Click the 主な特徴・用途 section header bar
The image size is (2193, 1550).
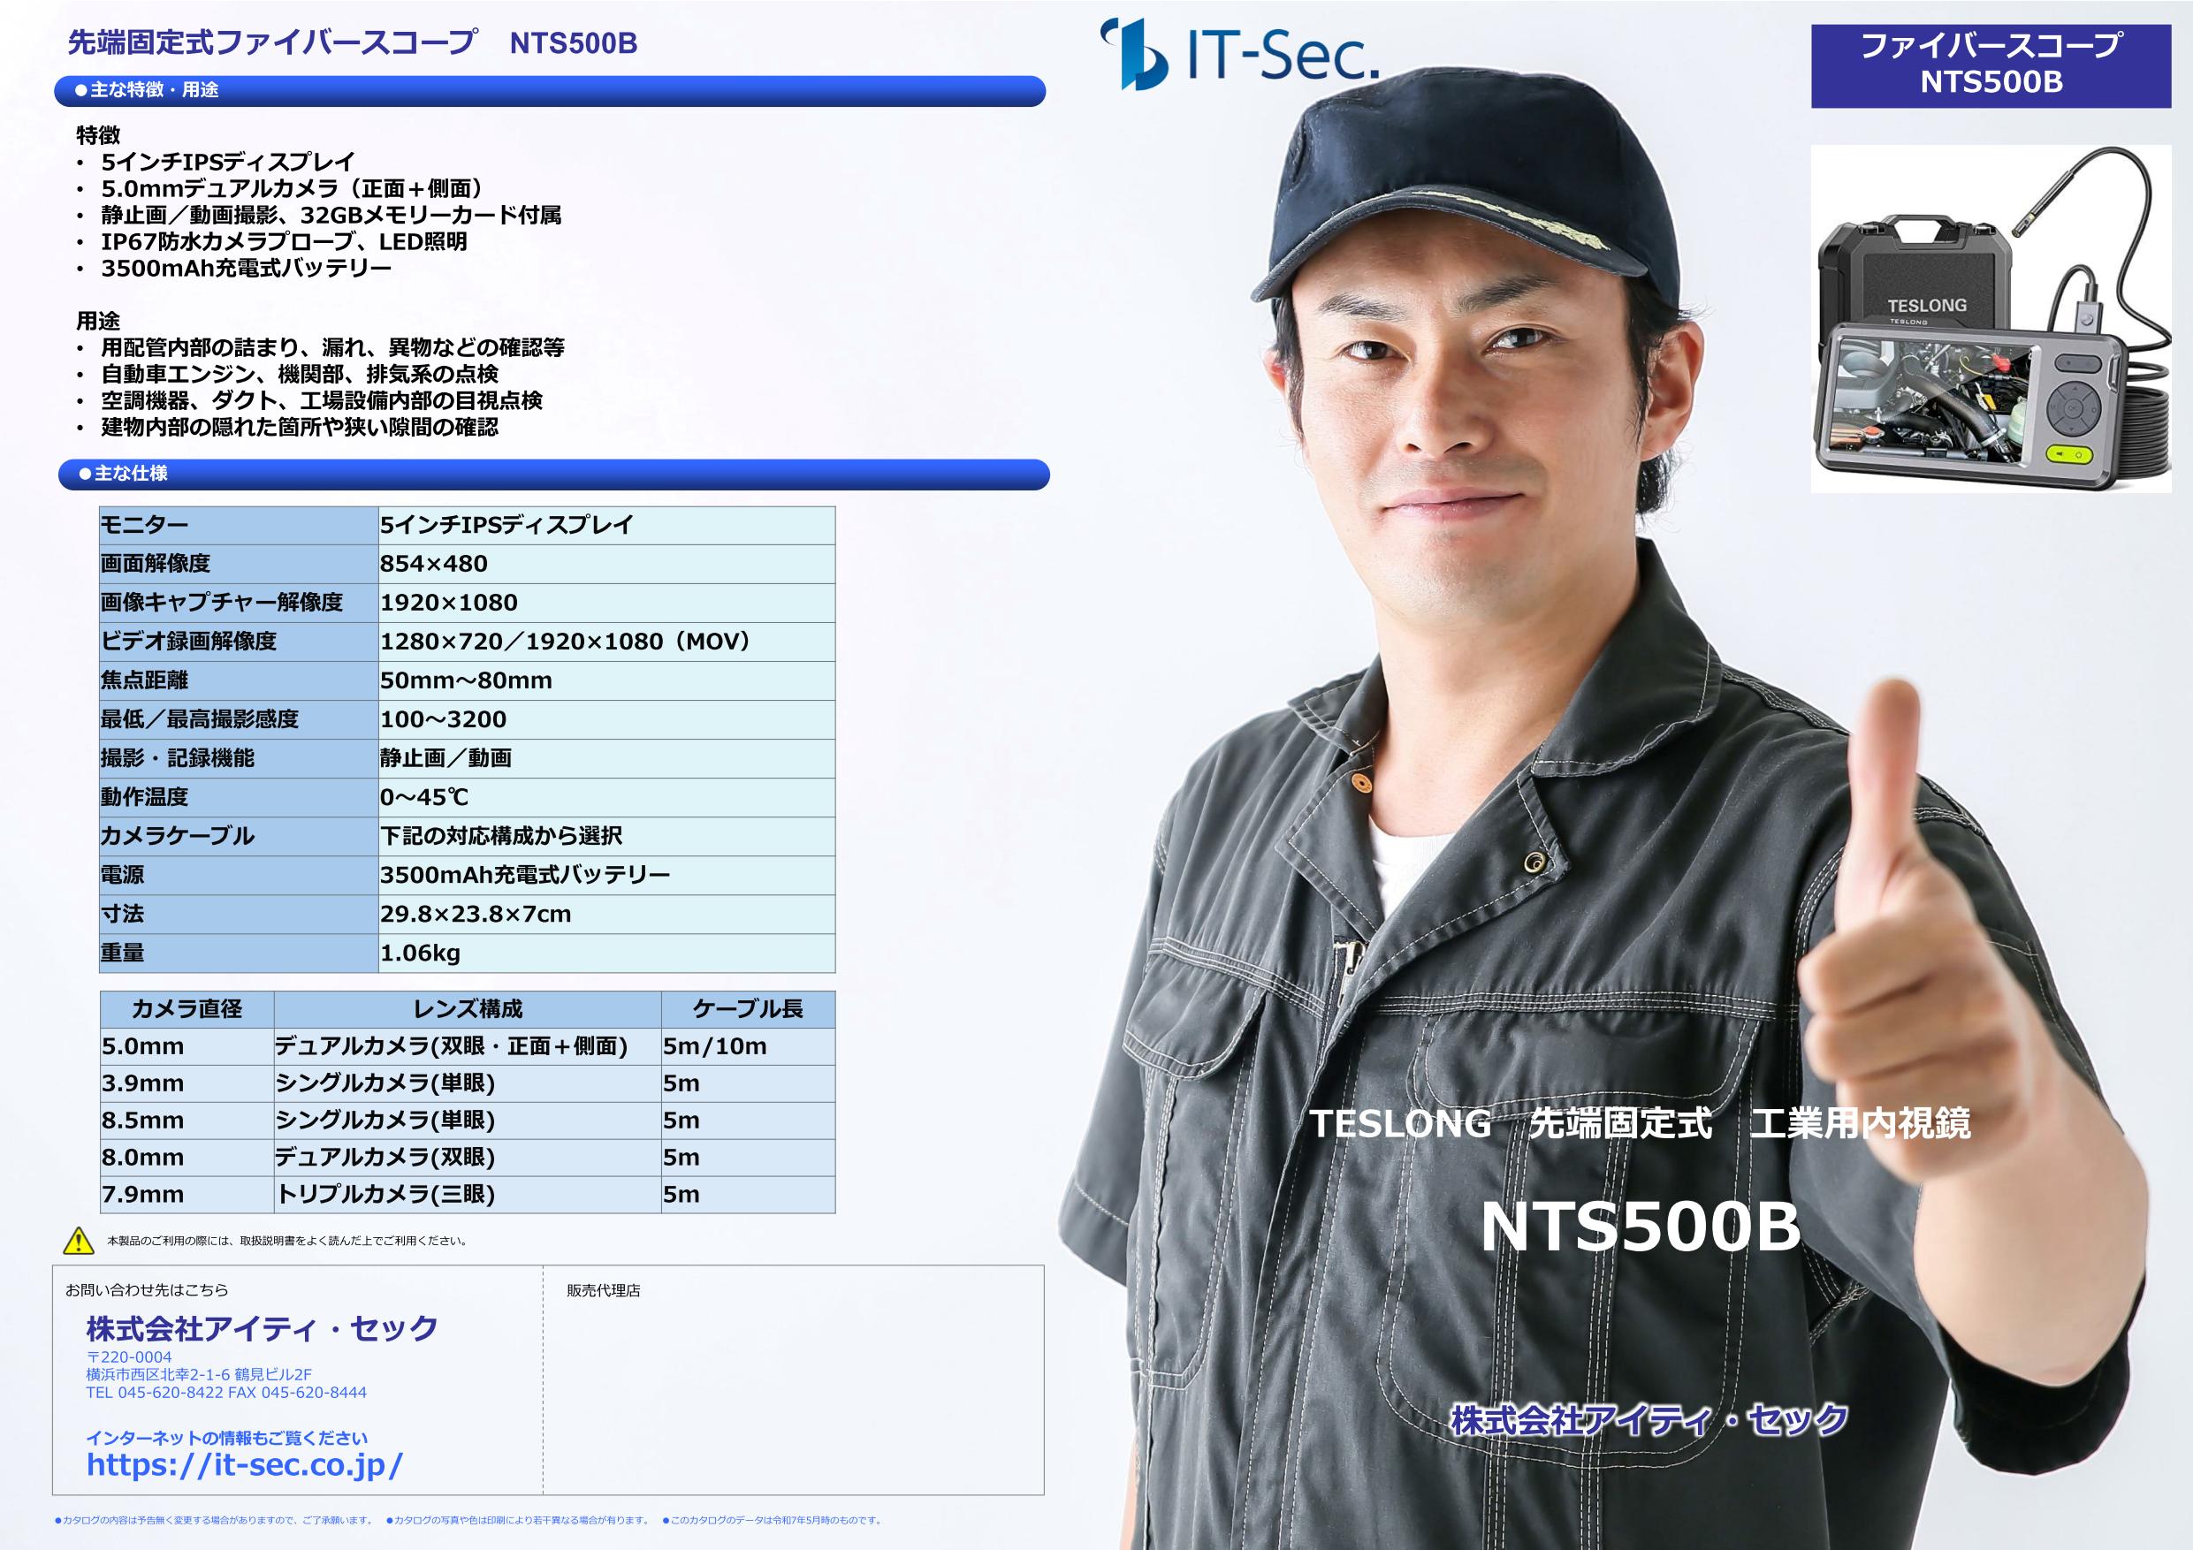coord(551,91)
